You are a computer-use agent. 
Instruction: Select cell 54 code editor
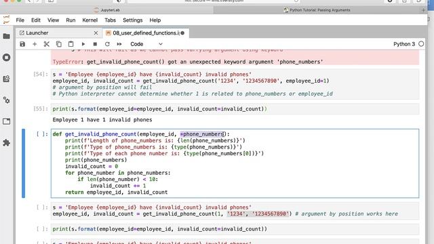[x=235, y=84]
